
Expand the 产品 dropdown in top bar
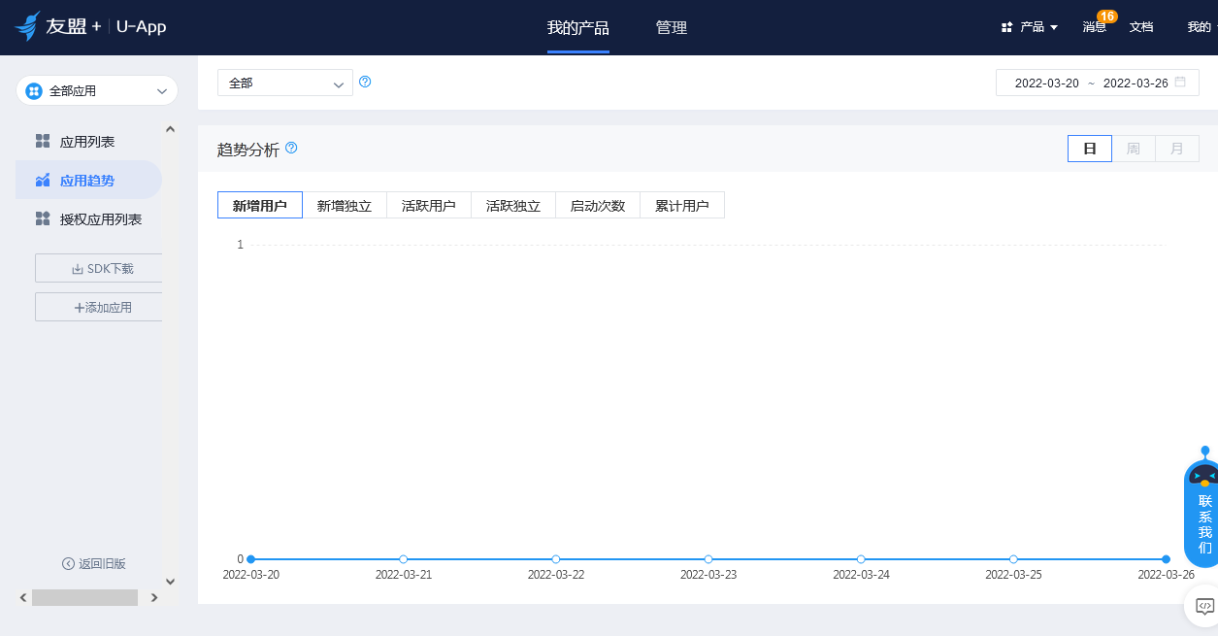pos(1032,26)
